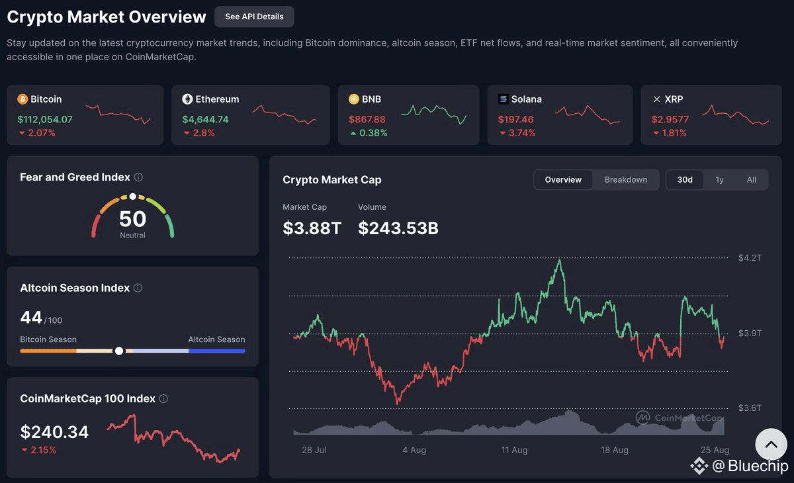Click the 4 Aug date on chart axis
Viewport: 794px width, 483px height.
(x=414, y=450)
